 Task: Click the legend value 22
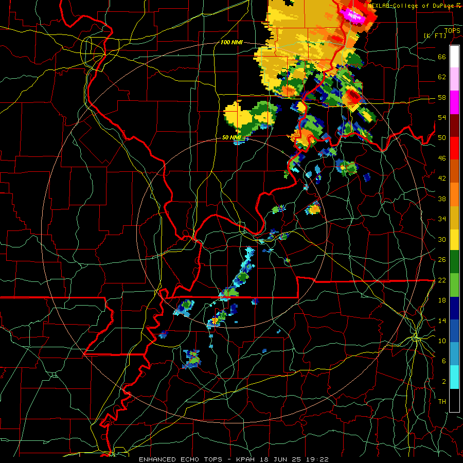pyautogui.click(x=442, y=280)
